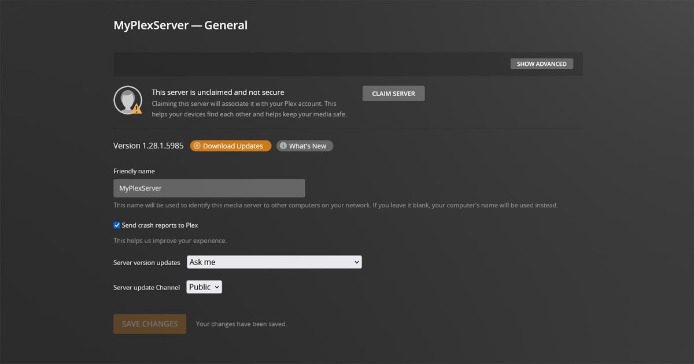Click the 'This server is unclaimed and not secure' heading

click(218, 92)
